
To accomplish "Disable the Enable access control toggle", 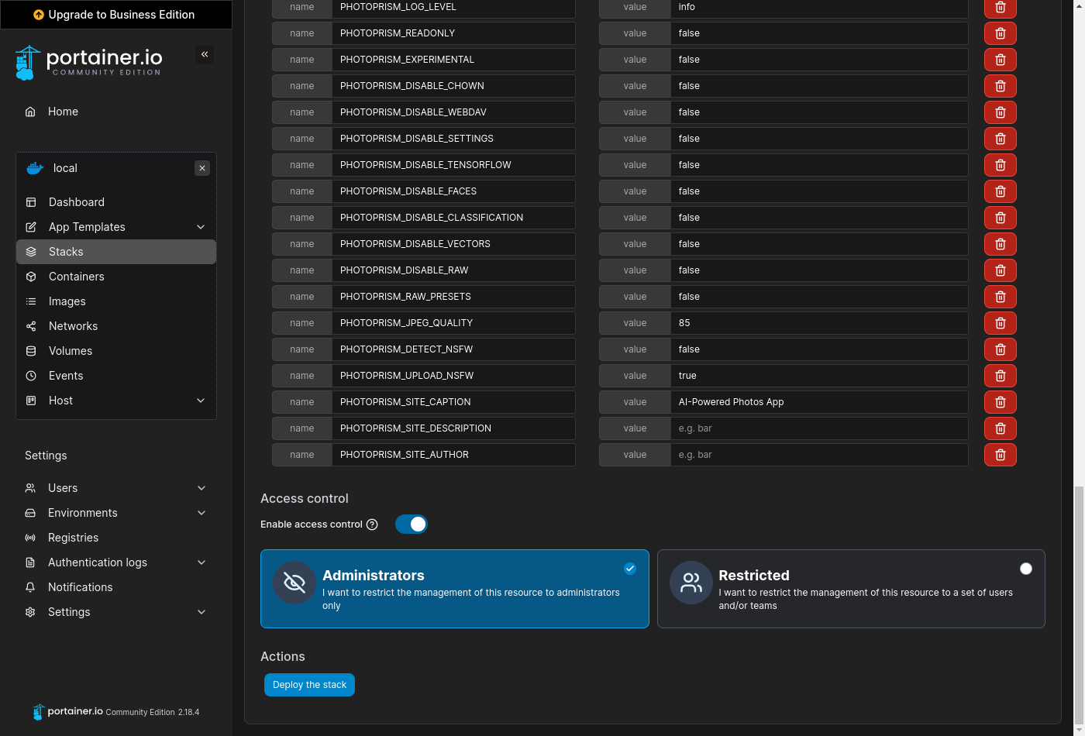I will (411, 524).
